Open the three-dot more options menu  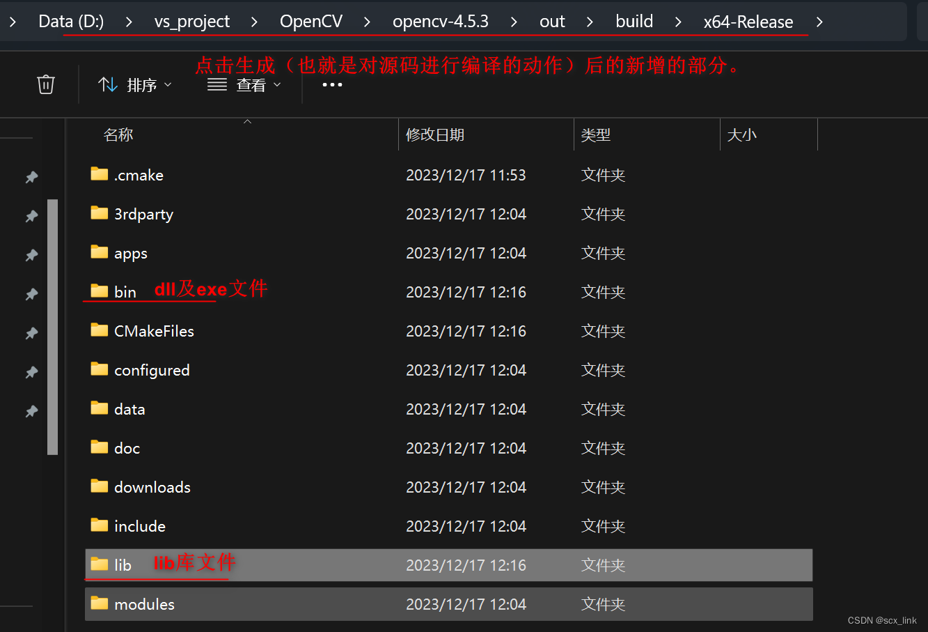pyautogui.click(x=332, y=85)
